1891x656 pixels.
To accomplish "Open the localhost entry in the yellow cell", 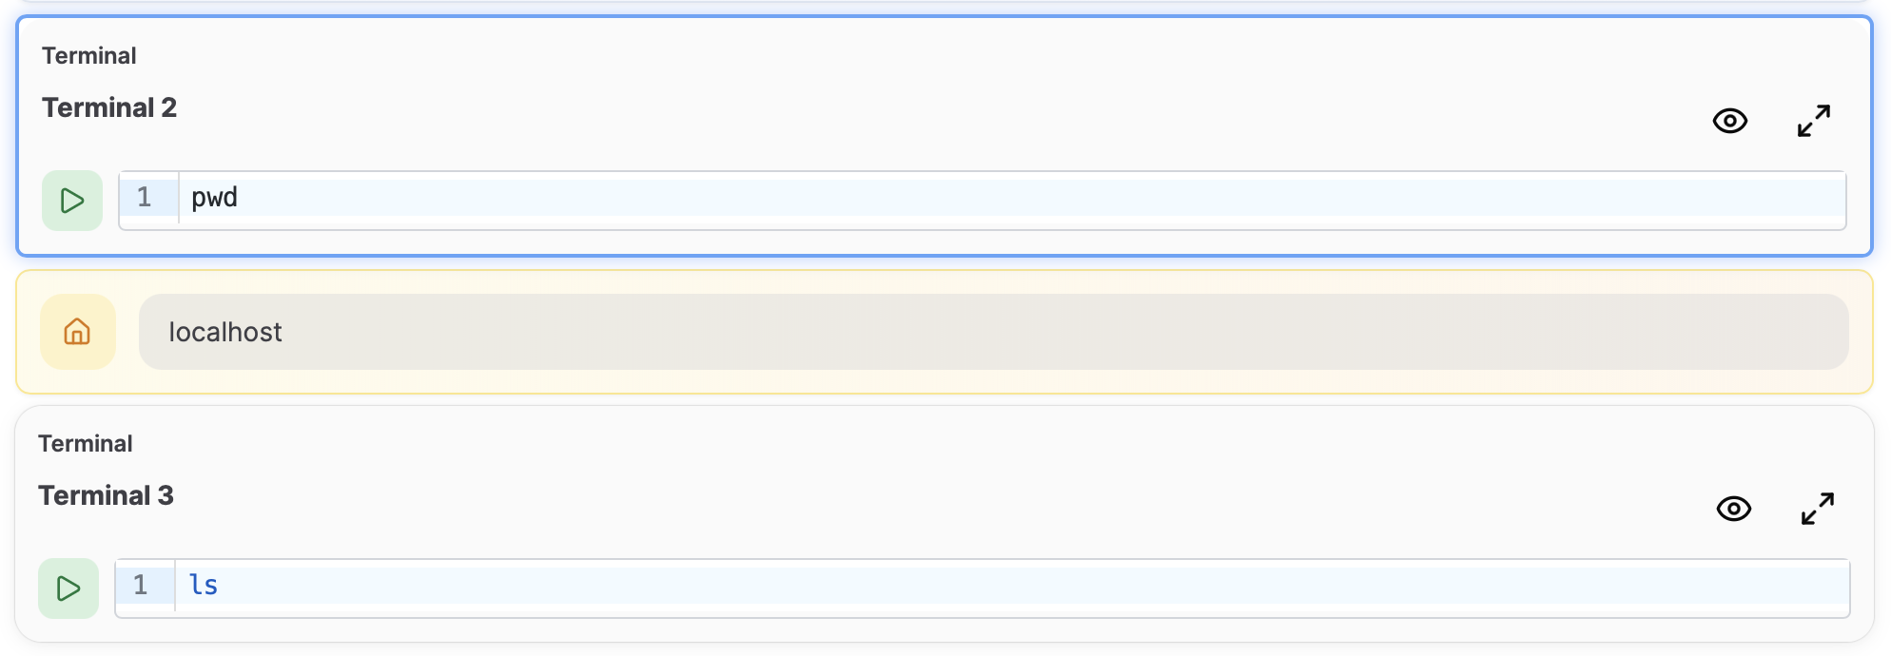I will point(224,332).
